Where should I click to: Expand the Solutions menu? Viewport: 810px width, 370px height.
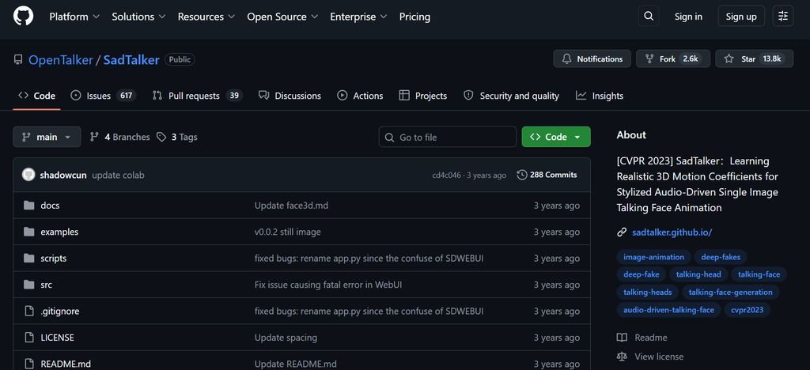pos(138,17)
